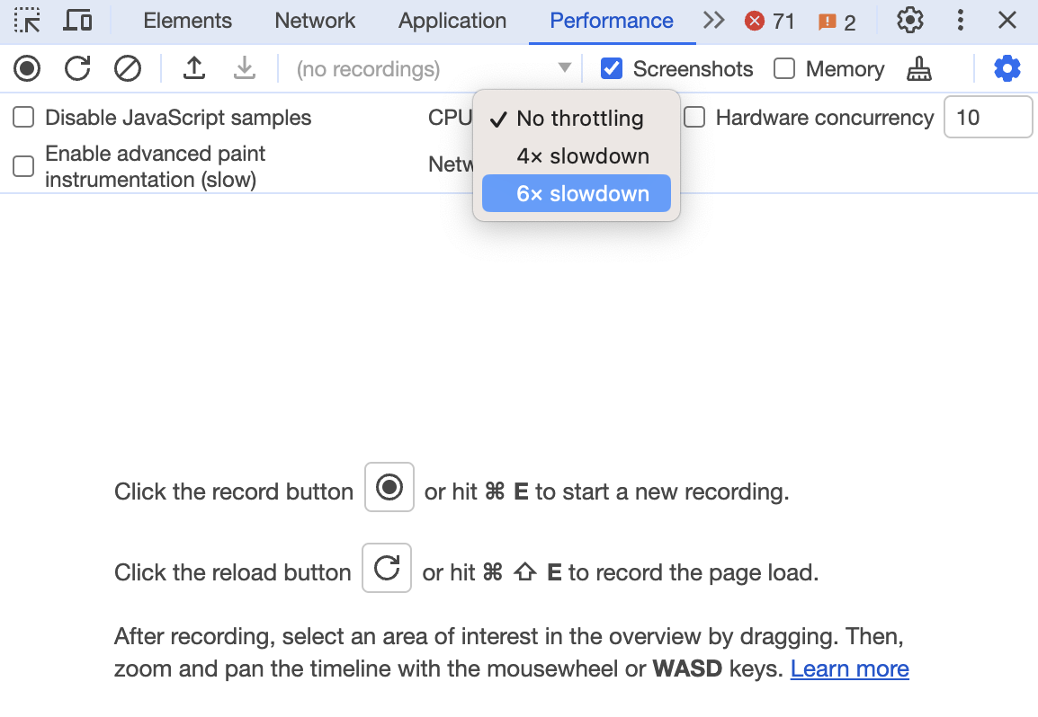Toggle capture settings with the blue gear
1038x717 pixels.
(x=1007, y=69)
